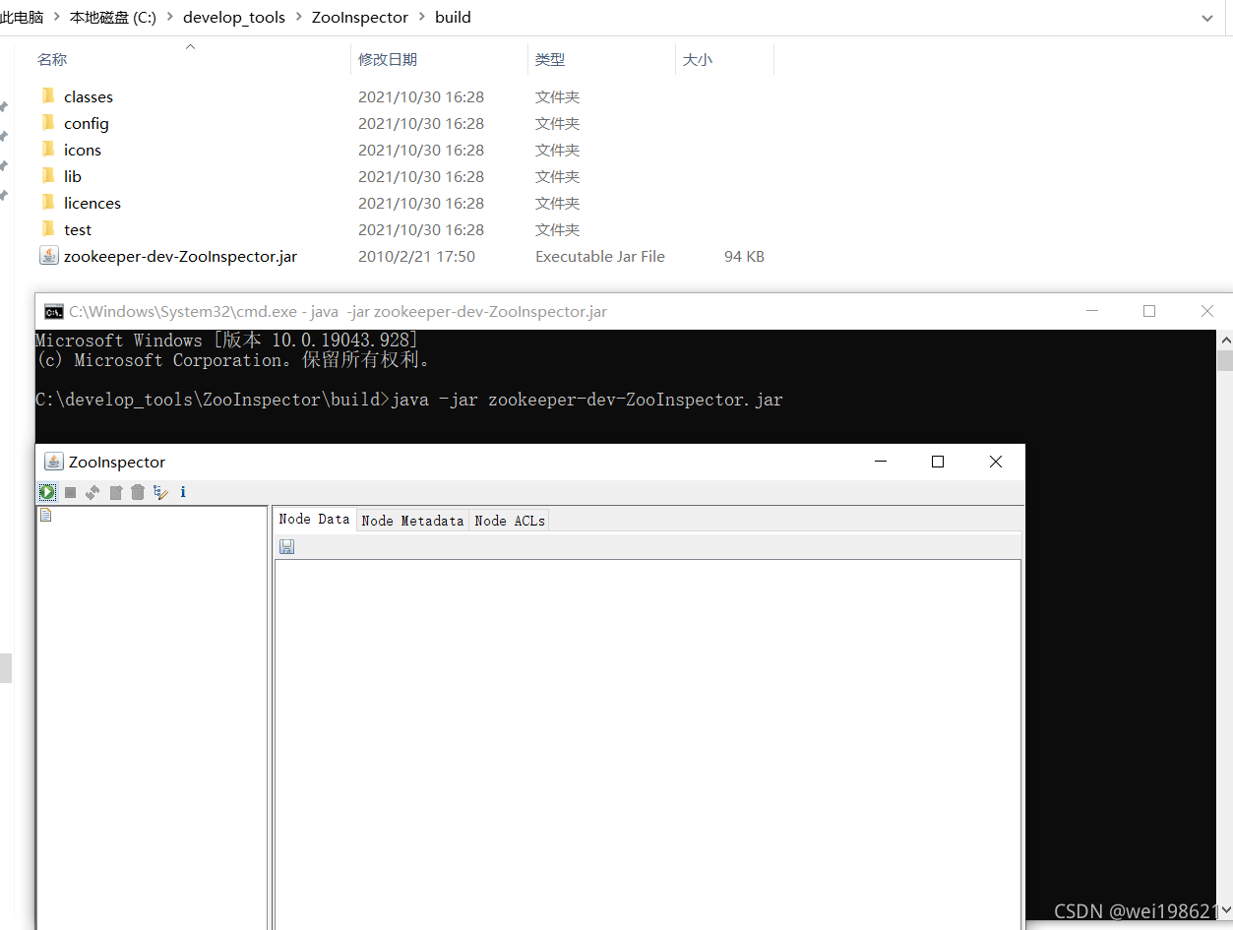Switch to the Node Metadata tab
Viewport: 1233px width, 930px height.
pyautogui.click(x=412, y=521)
